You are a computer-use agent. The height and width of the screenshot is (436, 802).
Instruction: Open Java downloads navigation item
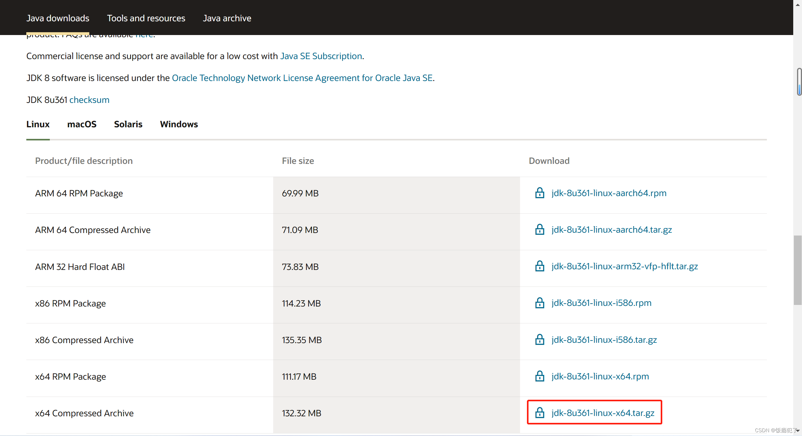point(58,18)
